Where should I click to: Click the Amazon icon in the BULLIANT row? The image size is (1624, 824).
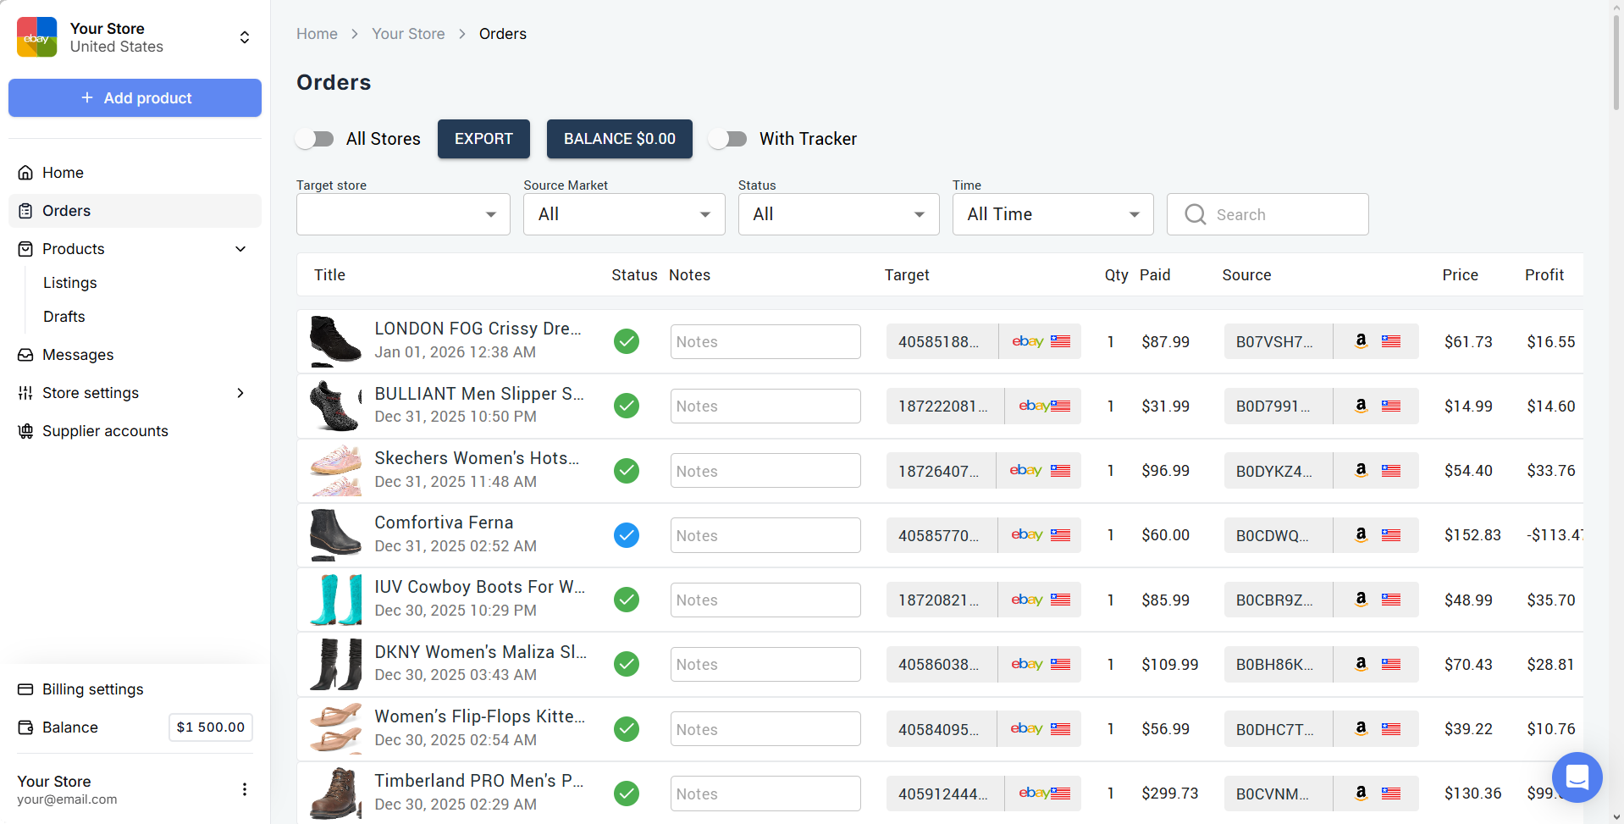click(1361, 406)
